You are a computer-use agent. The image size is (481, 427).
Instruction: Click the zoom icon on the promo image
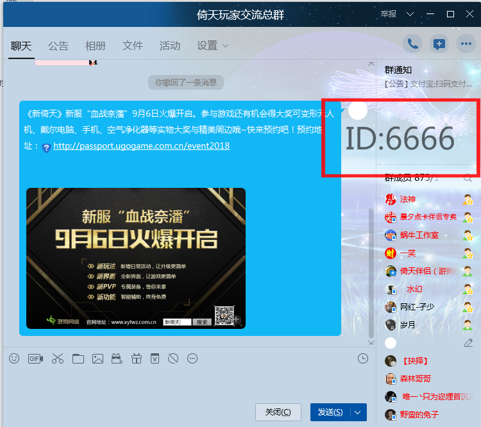coord(237,321)
